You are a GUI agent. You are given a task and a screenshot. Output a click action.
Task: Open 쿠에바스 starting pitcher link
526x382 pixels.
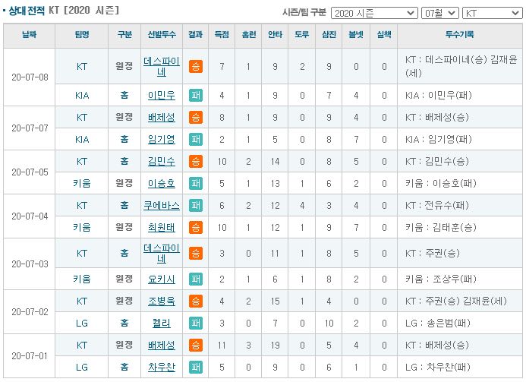pyautogui.click(x=162, y=206)
